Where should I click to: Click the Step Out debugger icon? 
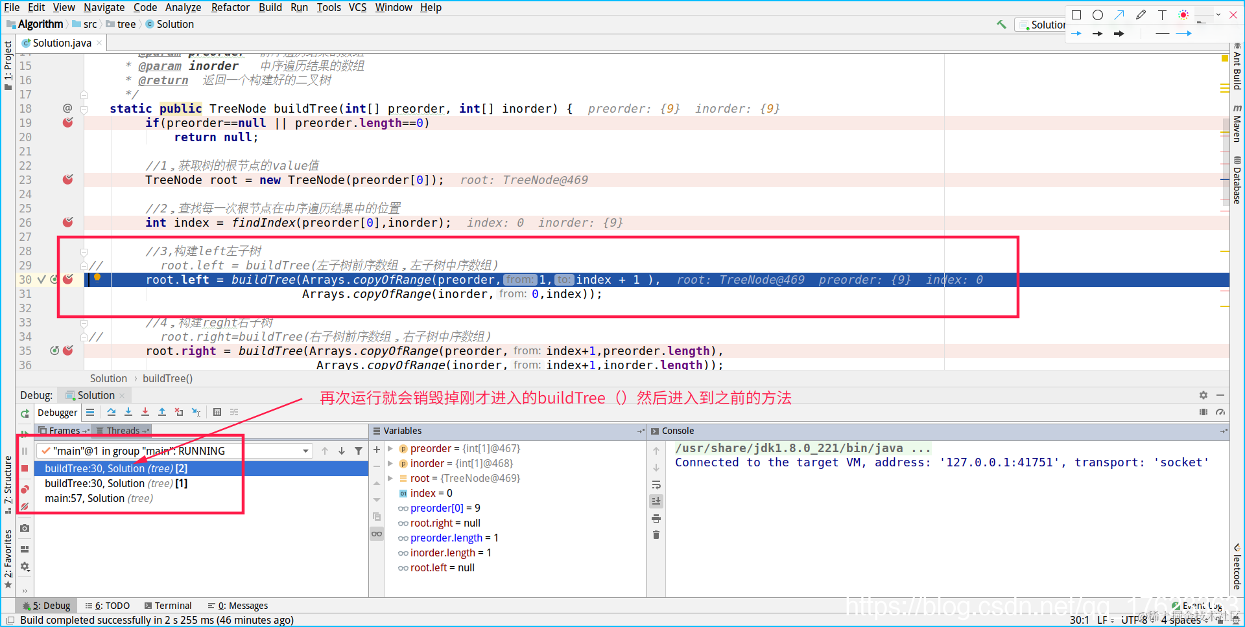point(162,412)
